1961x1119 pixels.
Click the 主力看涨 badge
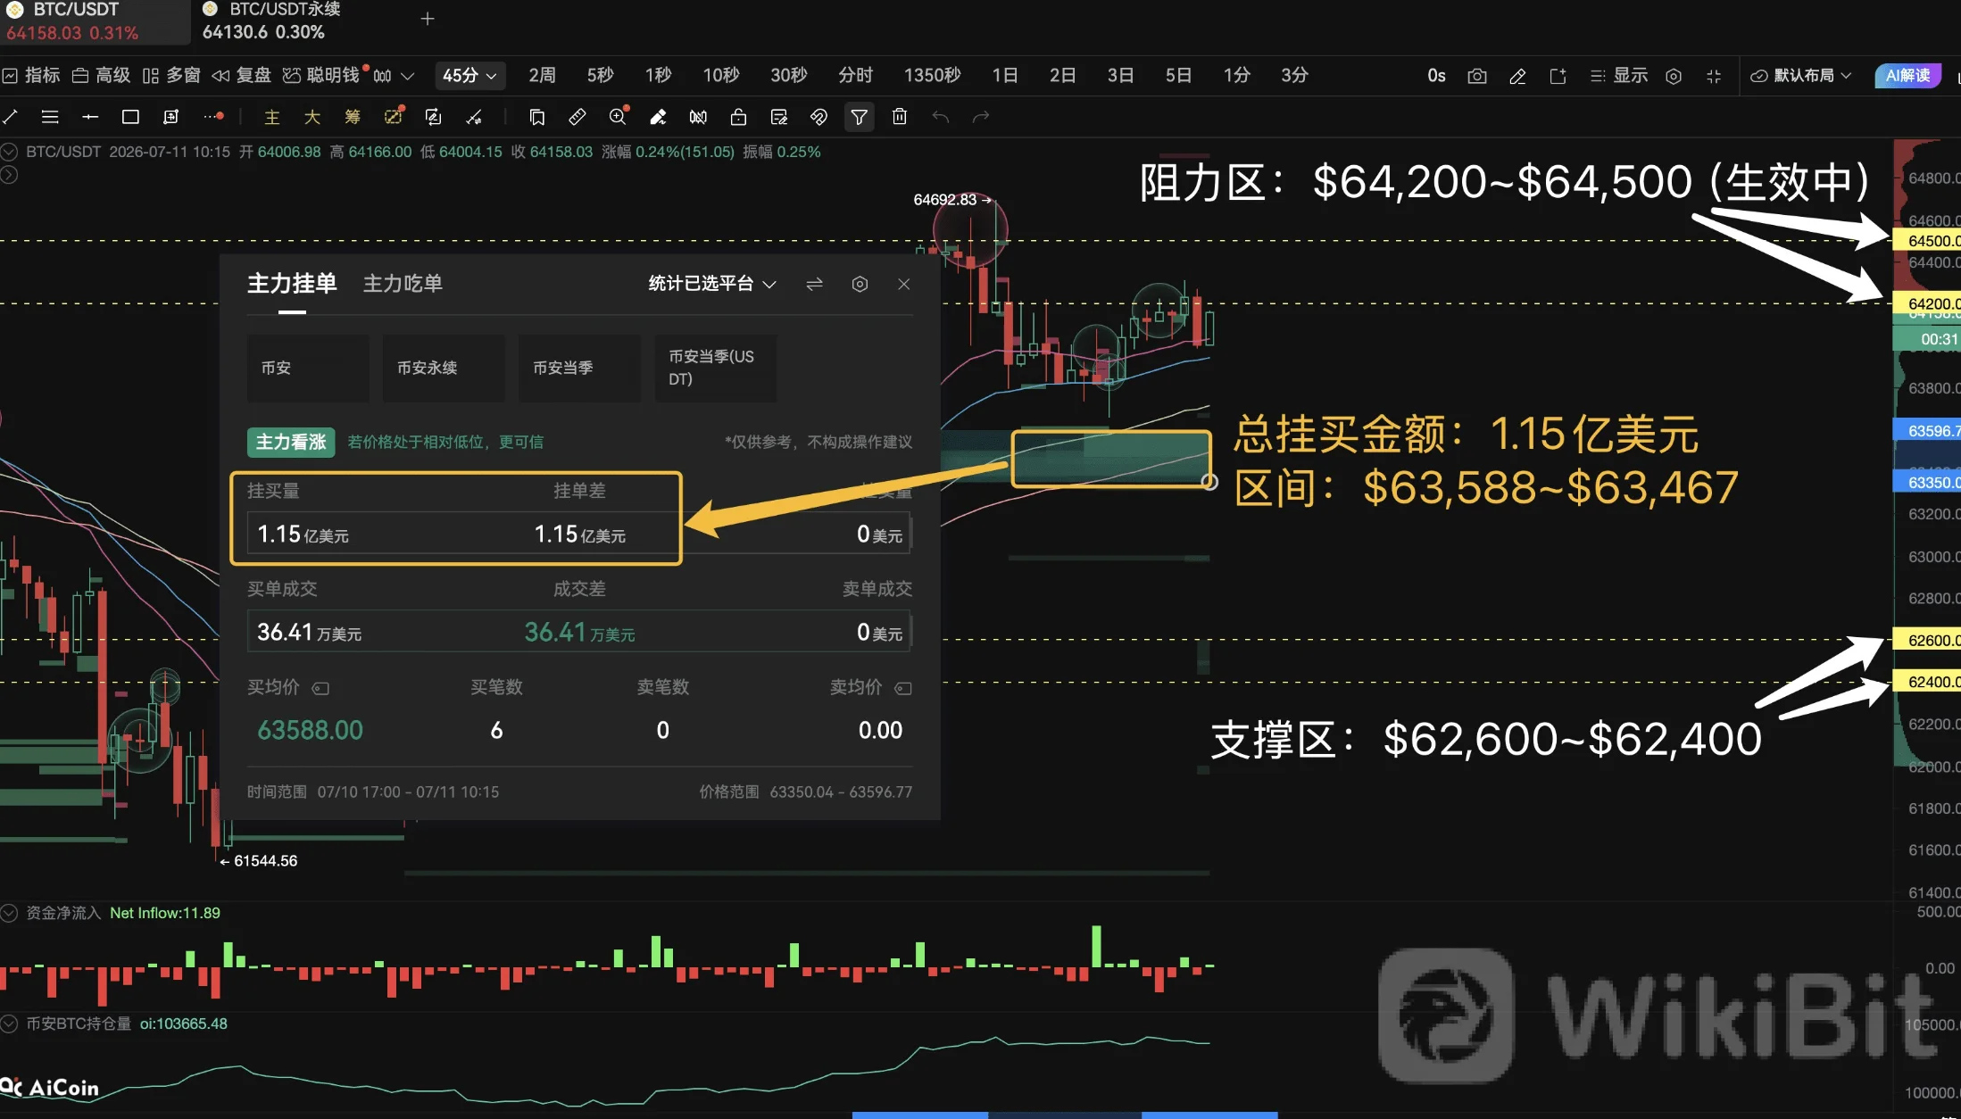click(x=291, y=442)
